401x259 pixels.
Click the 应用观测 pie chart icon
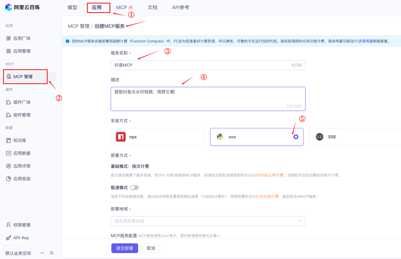click(9, 179)
